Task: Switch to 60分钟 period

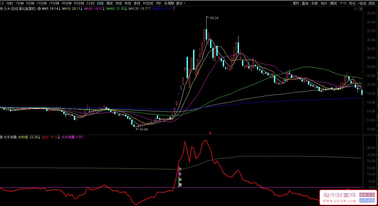Action: (x=79, y=3)
